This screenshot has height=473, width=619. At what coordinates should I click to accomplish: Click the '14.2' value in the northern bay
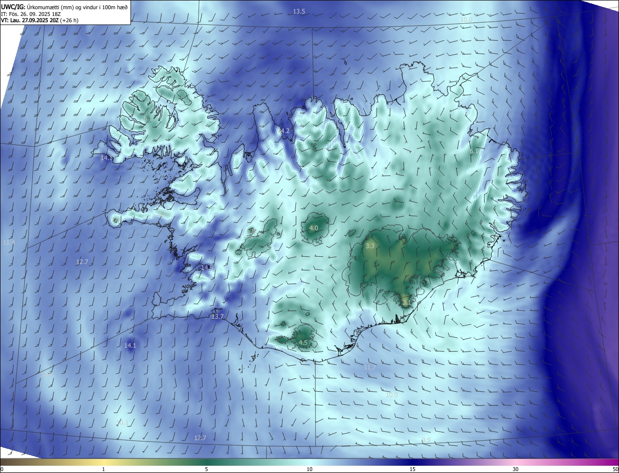point(283,131)
